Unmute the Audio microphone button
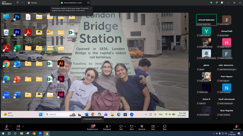243x136 pixels. pos(6,127)
